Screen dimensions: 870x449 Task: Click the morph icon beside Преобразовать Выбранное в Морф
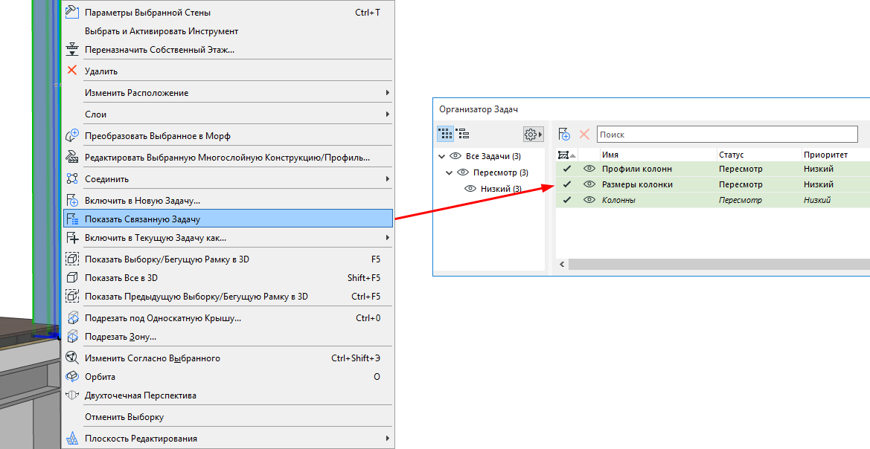pos(72,135)
